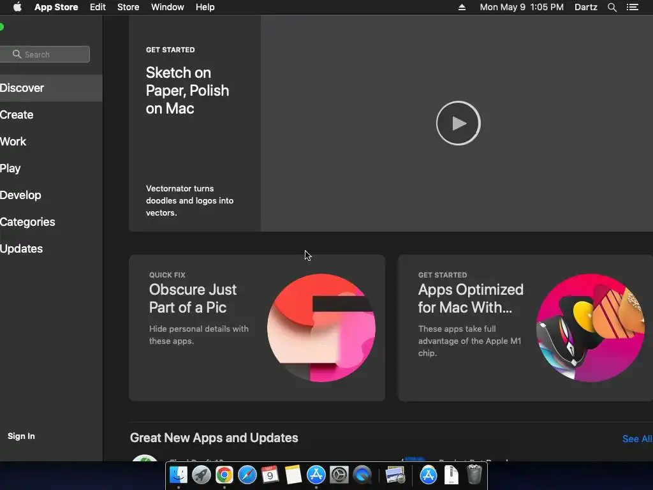Open Safari compass icon in the Dock
The image size is (653, 490).
247,475
